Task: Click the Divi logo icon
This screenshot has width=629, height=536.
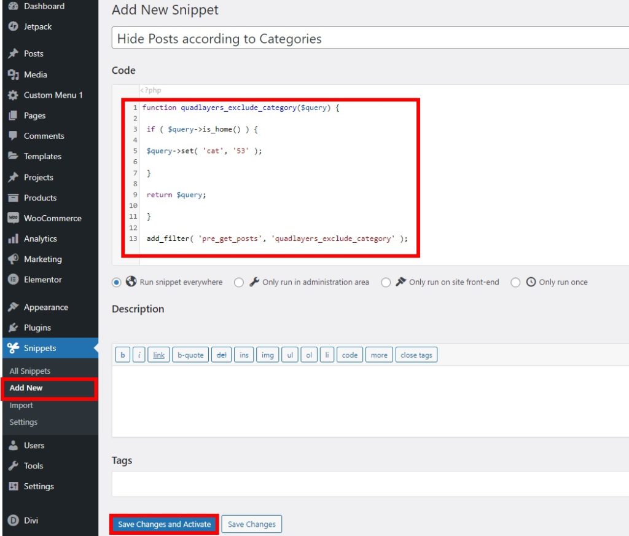Action: coord(14,521)
